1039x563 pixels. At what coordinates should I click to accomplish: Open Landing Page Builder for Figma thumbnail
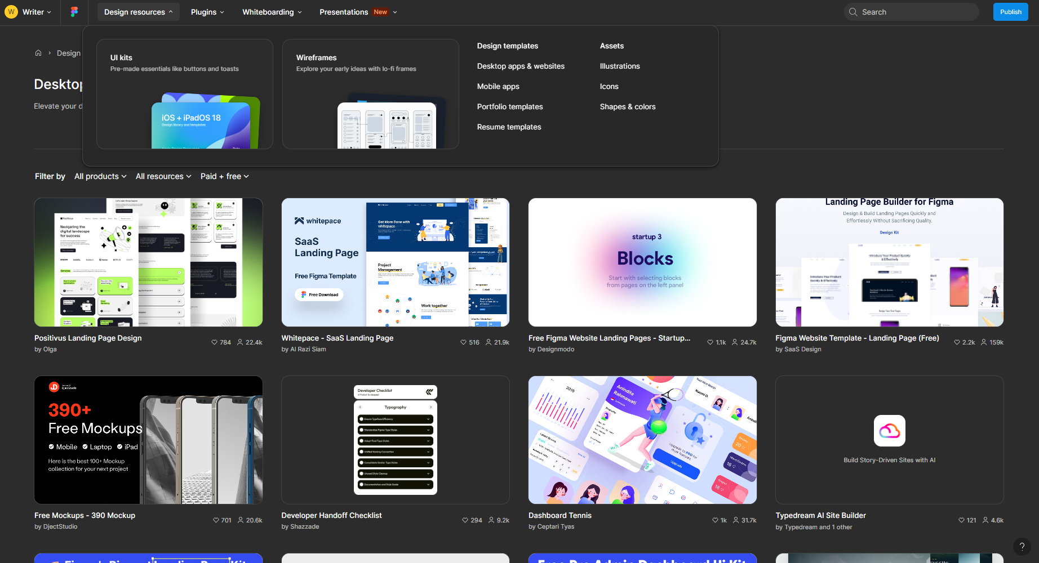tap(890, 262)
